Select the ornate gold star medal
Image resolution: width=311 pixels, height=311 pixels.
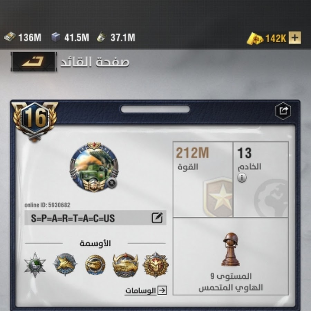click(x=156, y=265)
